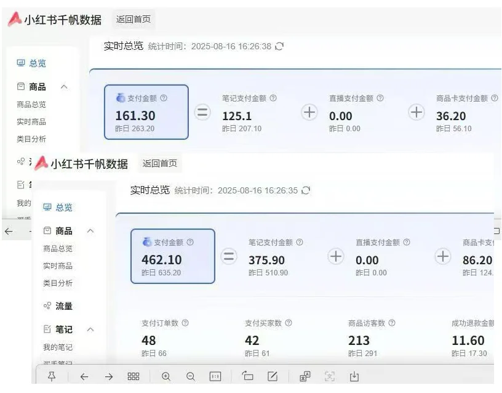
Task: Select the 支付金额 161.30 card
Action: [x=146, y=112]
